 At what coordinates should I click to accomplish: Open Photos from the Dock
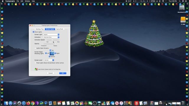77,103
